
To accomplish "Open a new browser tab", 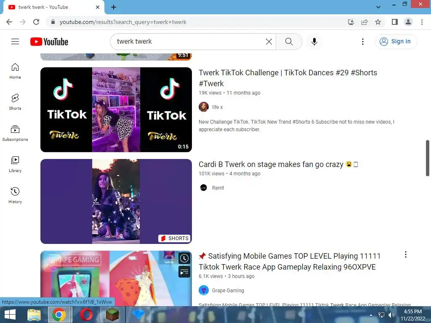I will click(x=114, y=7).
